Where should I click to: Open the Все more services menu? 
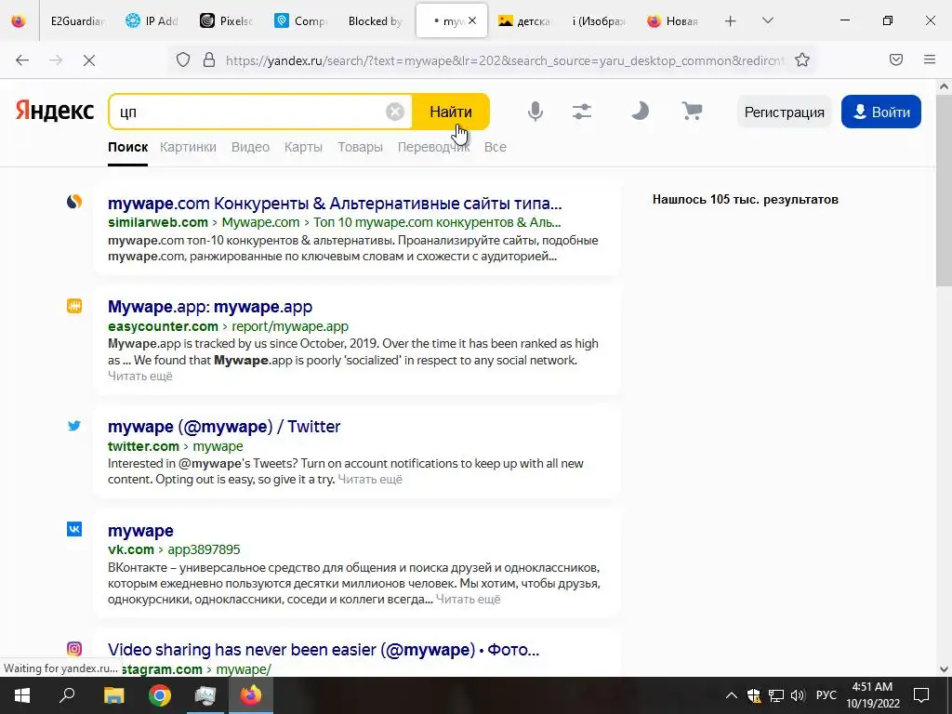tap(495, 147)
